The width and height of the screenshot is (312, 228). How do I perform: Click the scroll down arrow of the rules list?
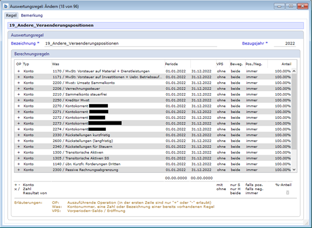tap(294, 169)
